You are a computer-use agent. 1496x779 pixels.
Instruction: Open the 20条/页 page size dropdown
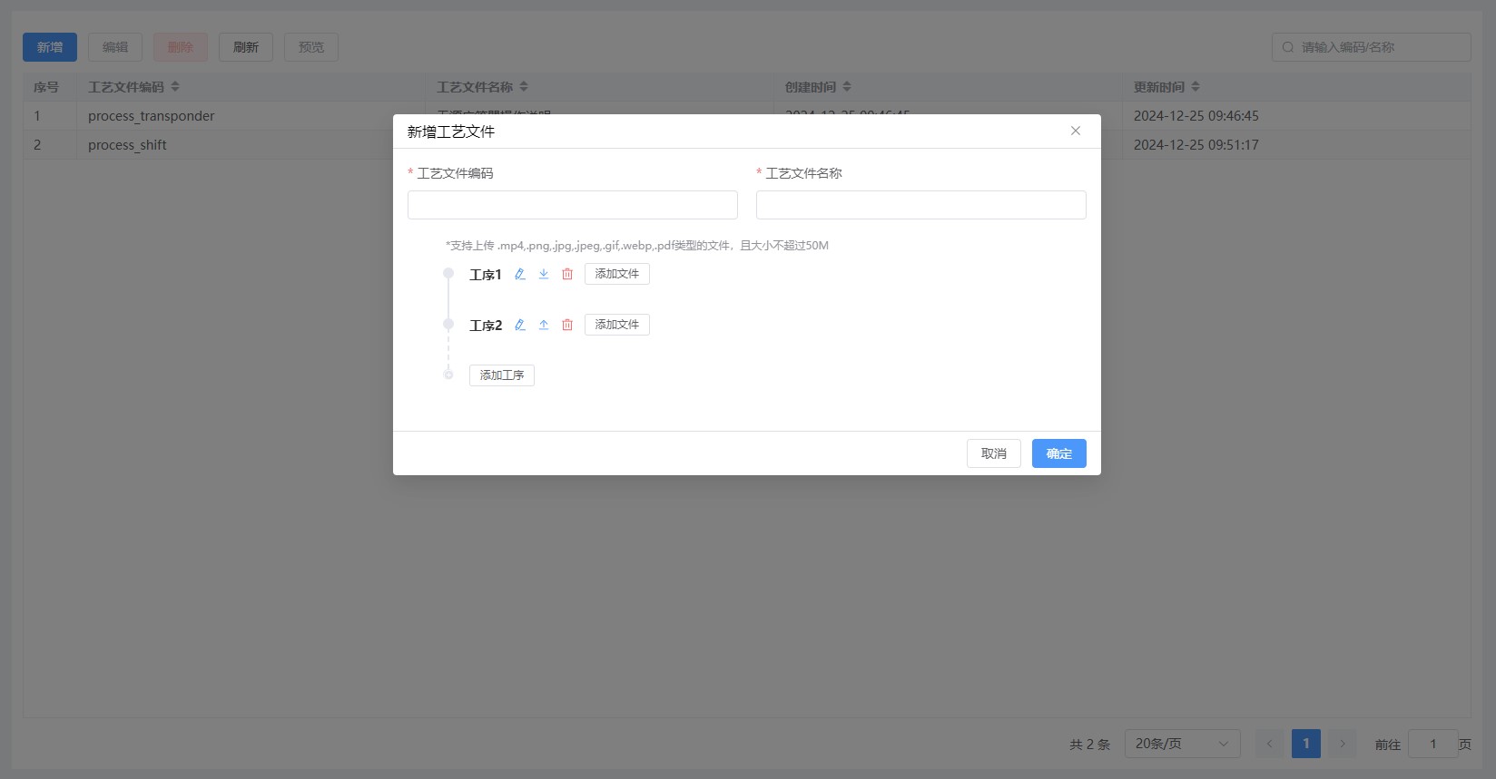coord(1182,744)
